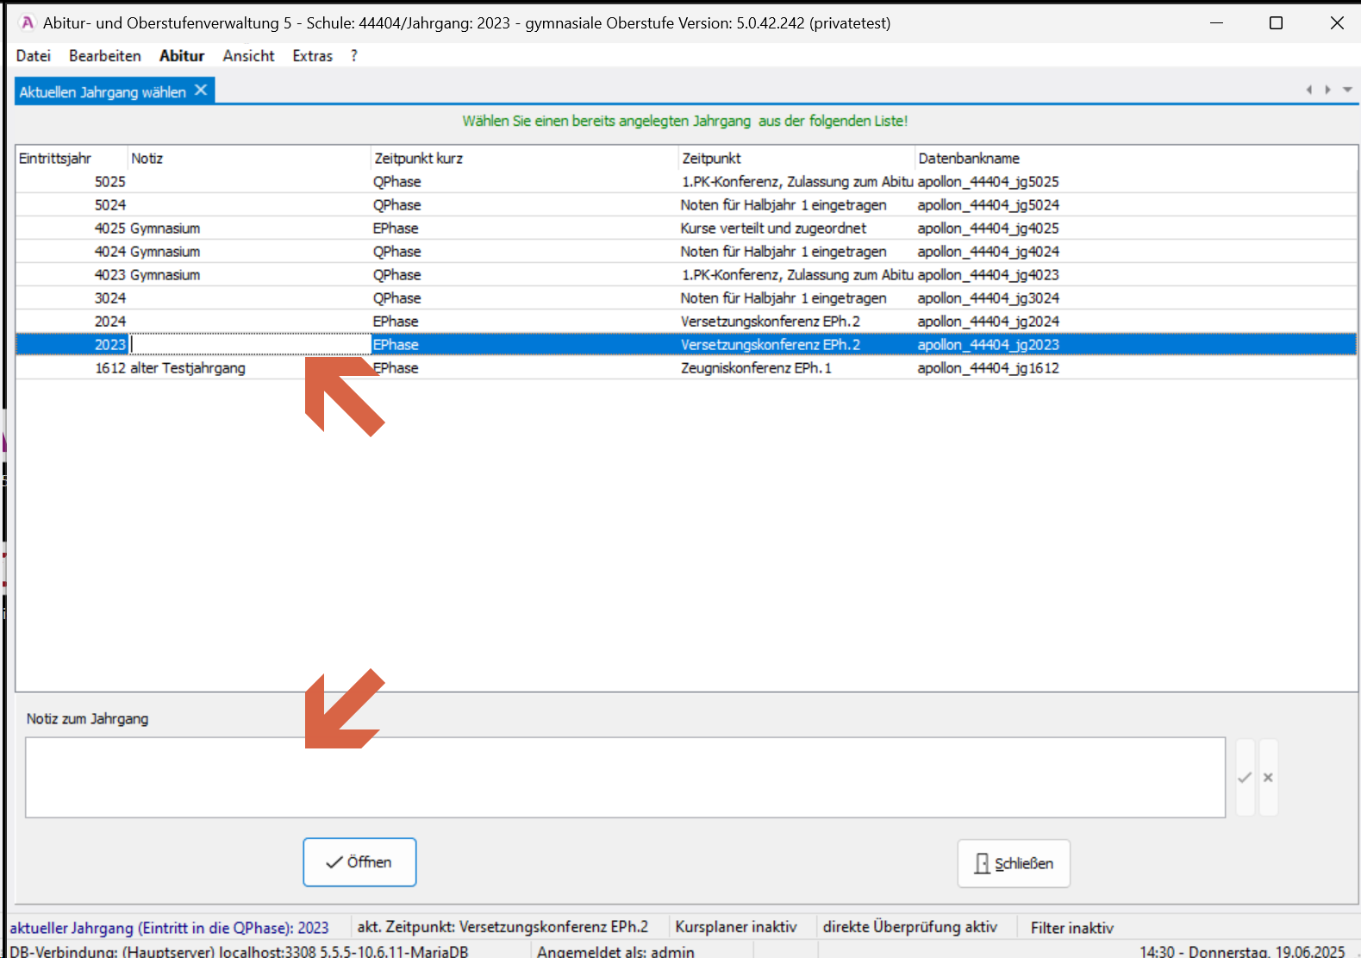Click EPhase cell in row 4025

click(396, 229)
